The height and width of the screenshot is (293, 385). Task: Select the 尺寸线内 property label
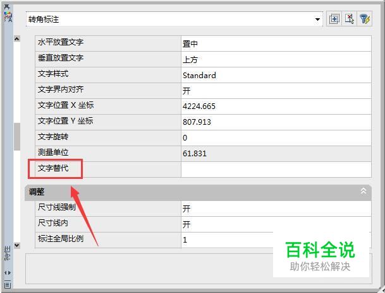click(53, 223)
